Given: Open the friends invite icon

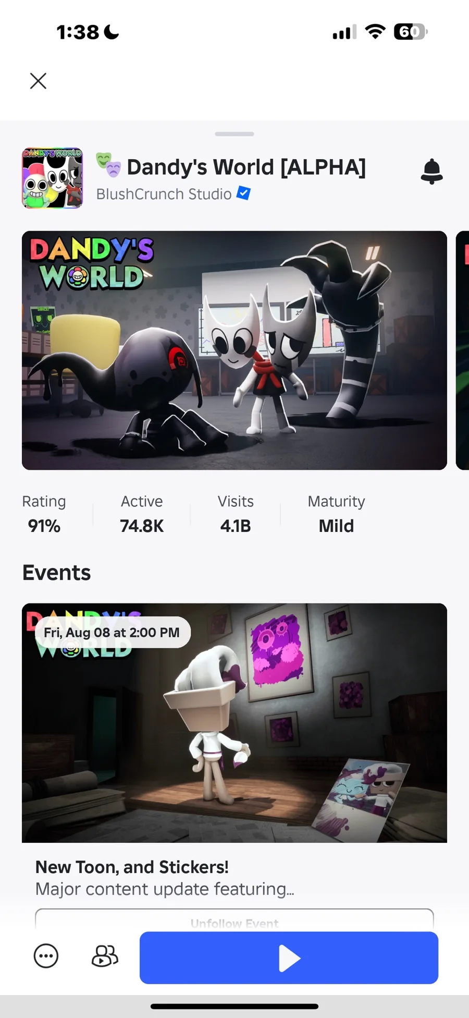Looking at the screenshot, I should tap(105, 956).
